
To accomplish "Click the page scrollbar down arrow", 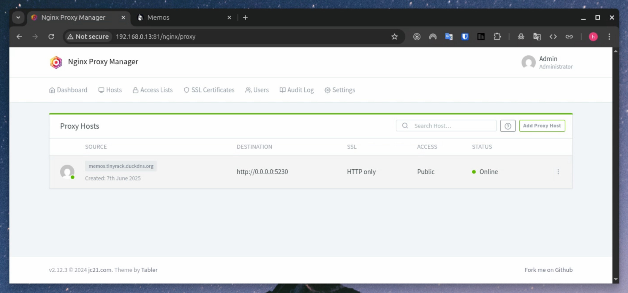I will tap(616, 279).
